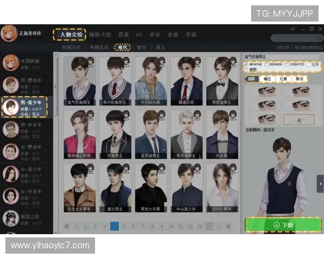Open the 本周更新 category avatar icon
Image resolution: width=324 pixels, height=259 pixels.
(x=11, y=63)
